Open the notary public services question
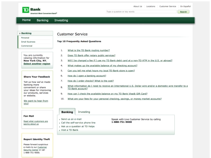 (91, 55)
